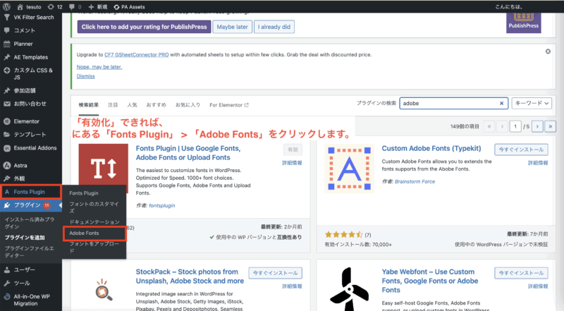Install Custom Adobe Fonts (Typekit) now

pos(521,150)
